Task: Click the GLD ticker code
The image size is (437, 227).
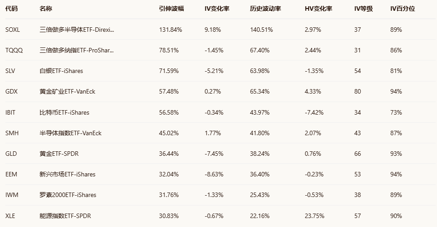Action: [11, 154]
